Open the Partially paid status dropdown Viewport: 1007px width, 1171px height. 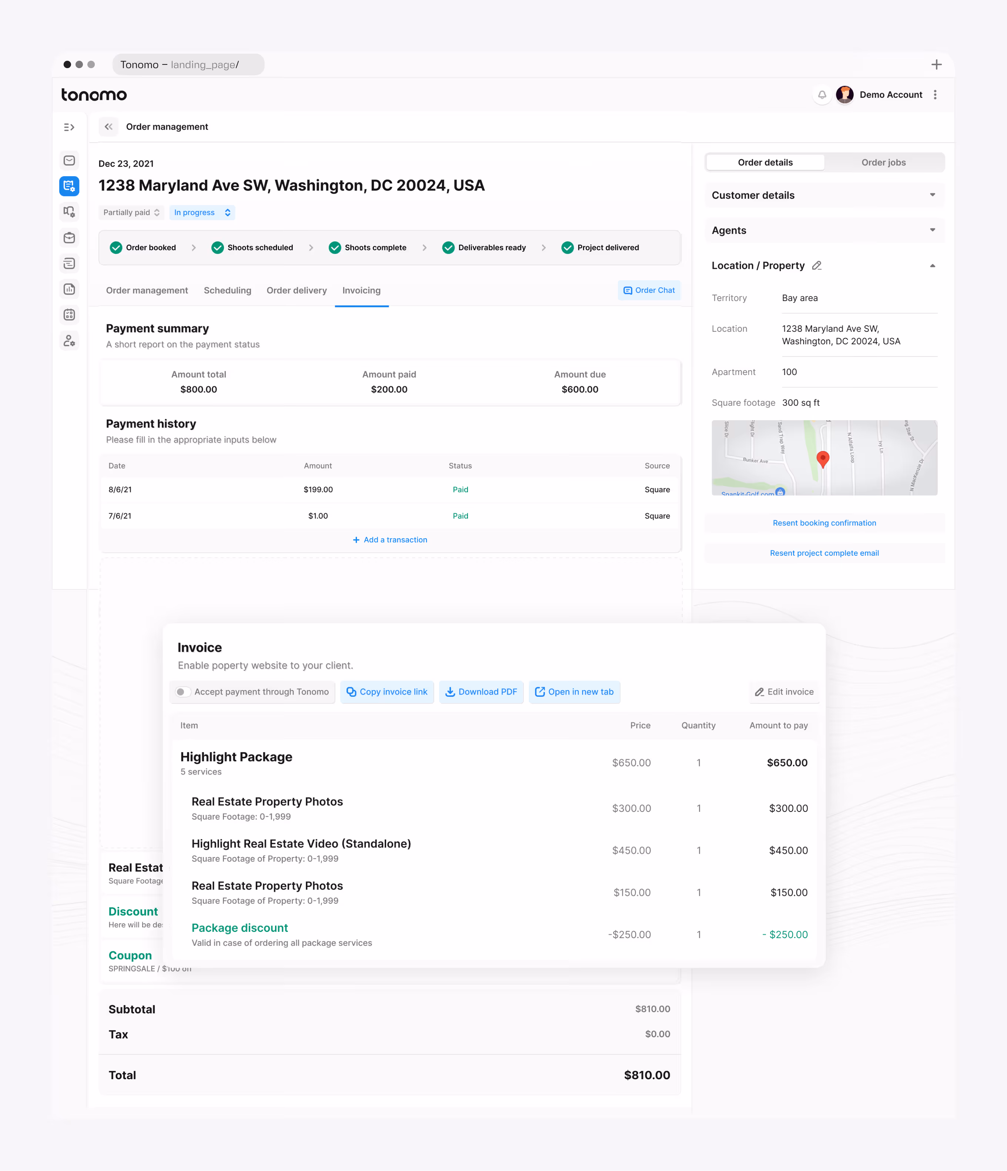131,213
